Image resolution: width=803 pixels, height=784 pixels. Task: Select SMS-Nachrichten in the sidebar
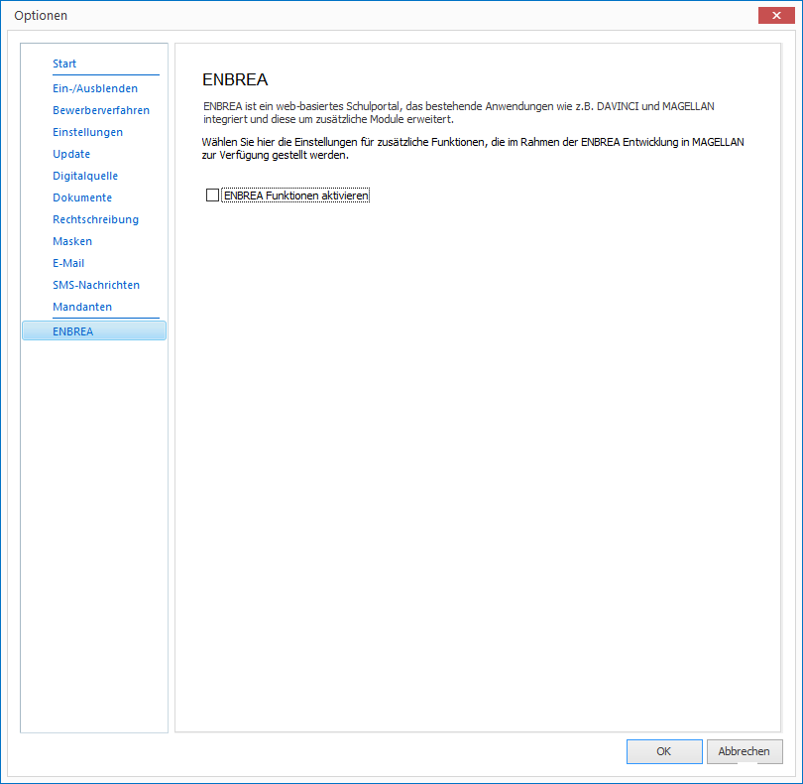96,285
